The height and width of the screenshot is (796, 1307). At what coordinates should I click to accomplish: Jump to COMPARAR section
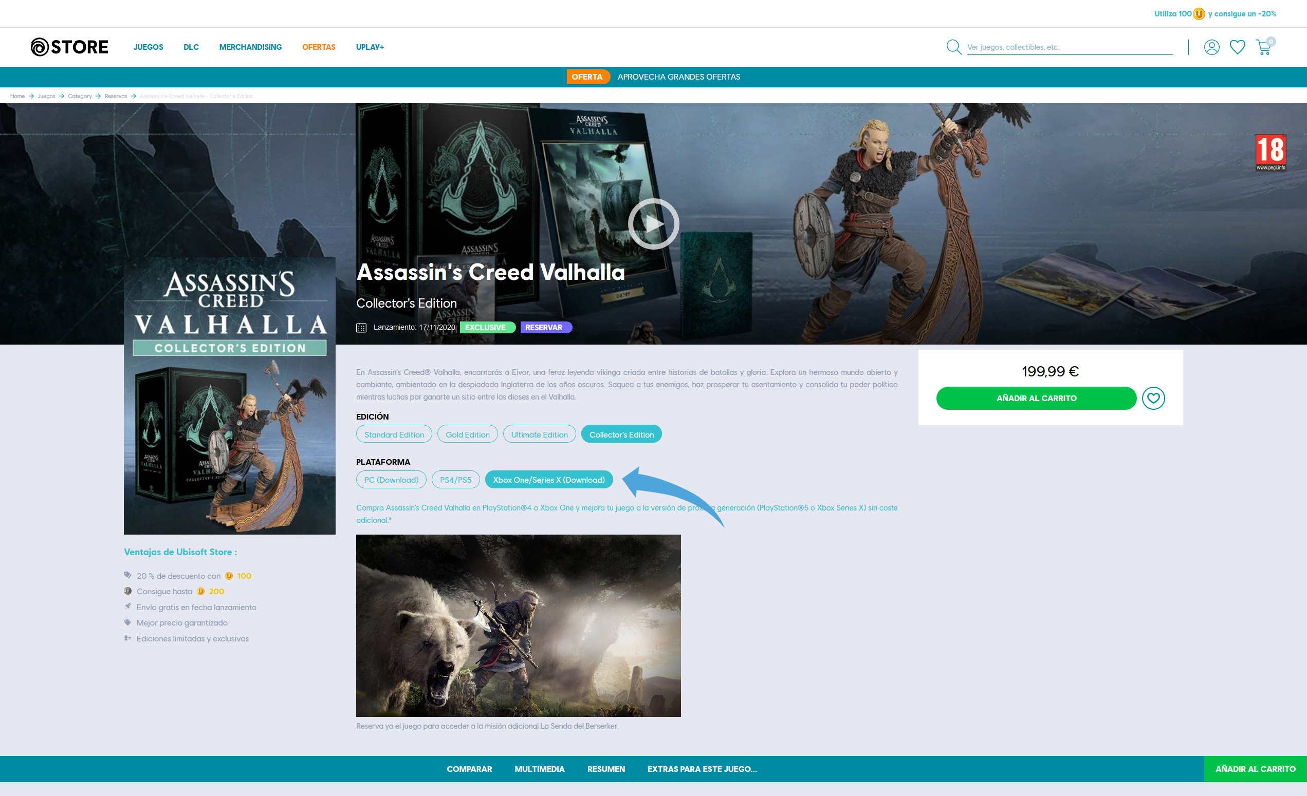click(469, 769)
